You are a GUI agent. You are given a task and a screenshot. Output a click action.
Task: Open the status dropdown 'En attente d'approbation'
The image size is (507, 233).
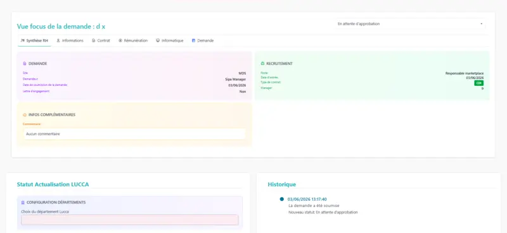[410, 24]
